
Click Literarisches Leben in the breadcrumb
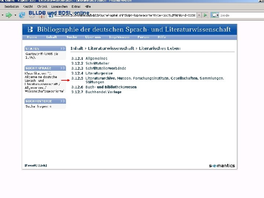click(x=159, y=48)
